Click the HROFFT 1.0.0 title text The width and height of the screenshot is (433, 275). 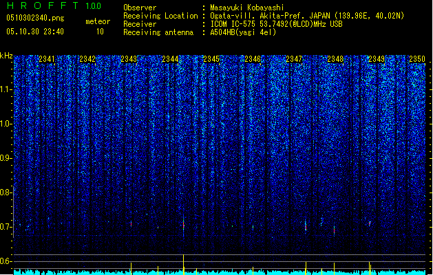[54, 5]
